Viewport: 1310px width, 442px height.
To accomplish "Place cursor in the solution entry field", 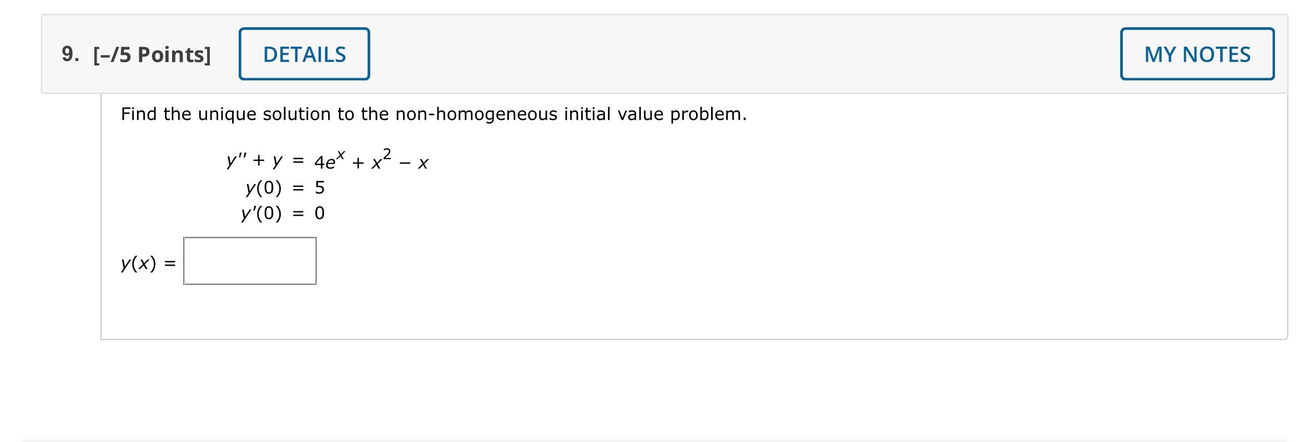I will [249, 261].
